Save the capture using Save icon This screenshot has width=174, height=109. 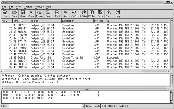[23, 14]
